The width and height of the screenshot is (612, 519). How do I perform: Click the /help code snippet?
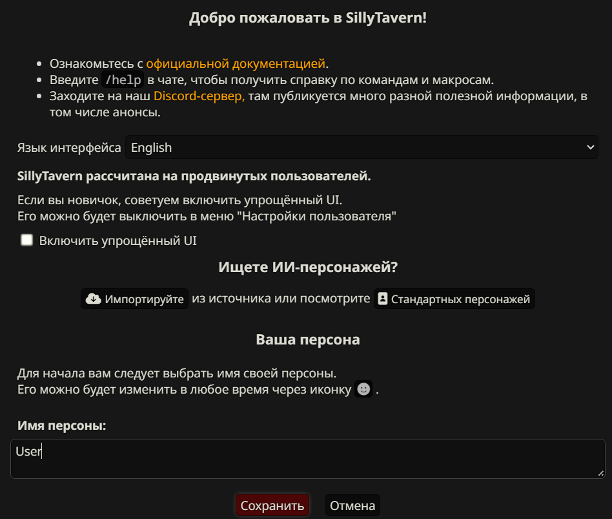[121, 79]
